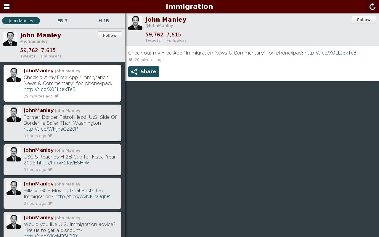Click the share network icon on the Share button

[x=134, y=71]
